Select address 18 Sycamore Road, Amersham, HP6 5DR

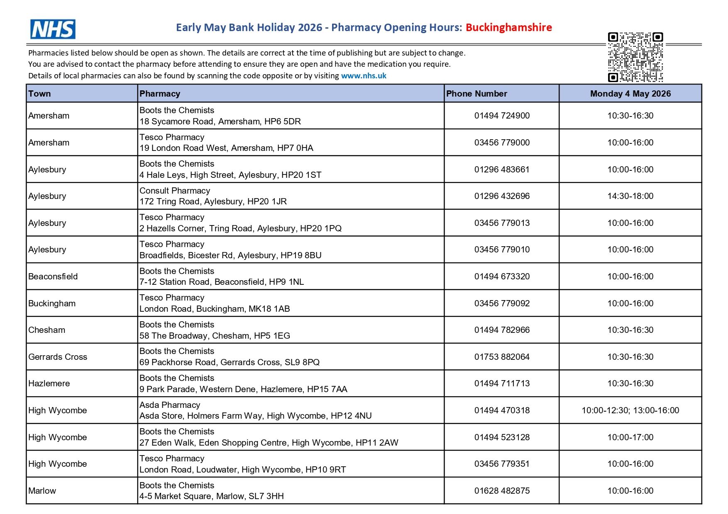click(x=220, y=121)
